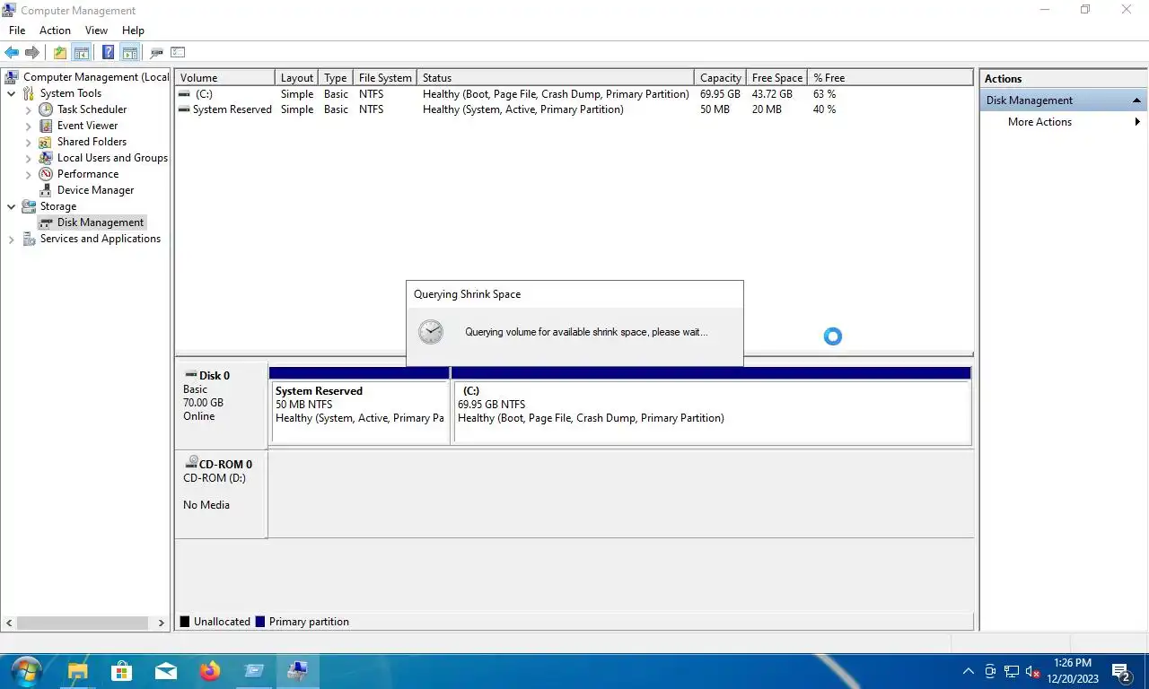Viewport: 1149px width, 689px height.
Task: Open the blue question-mark Help icon
Action: pyautogui.click(x=109, y=53)
